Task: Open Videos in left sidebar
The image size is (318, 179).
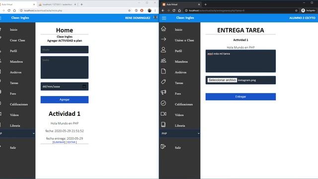Action: tap(14, 115)
